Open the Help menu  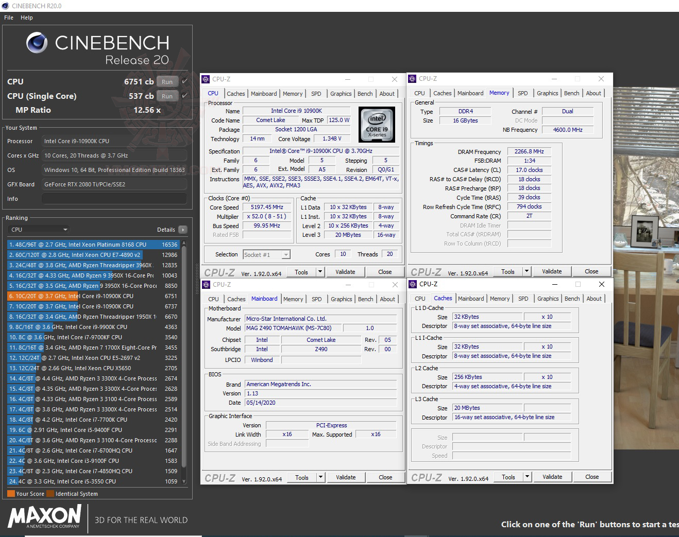(x=26, y=17)
